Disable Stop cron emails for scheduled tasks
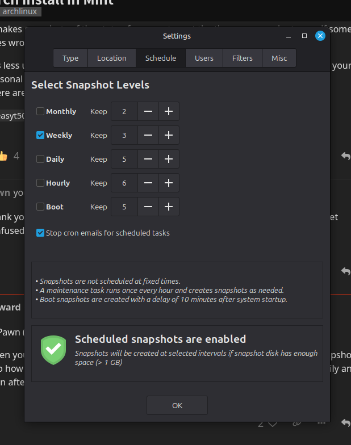This screenshot has height=445, width=351. coord(40,233)
